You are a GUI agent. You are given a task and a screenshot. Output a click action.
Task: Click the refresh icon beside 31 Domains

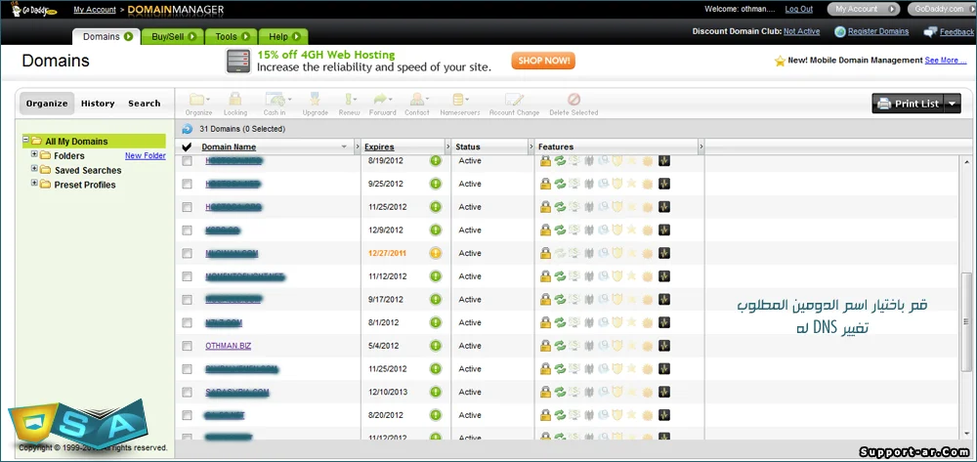point(188,129)
